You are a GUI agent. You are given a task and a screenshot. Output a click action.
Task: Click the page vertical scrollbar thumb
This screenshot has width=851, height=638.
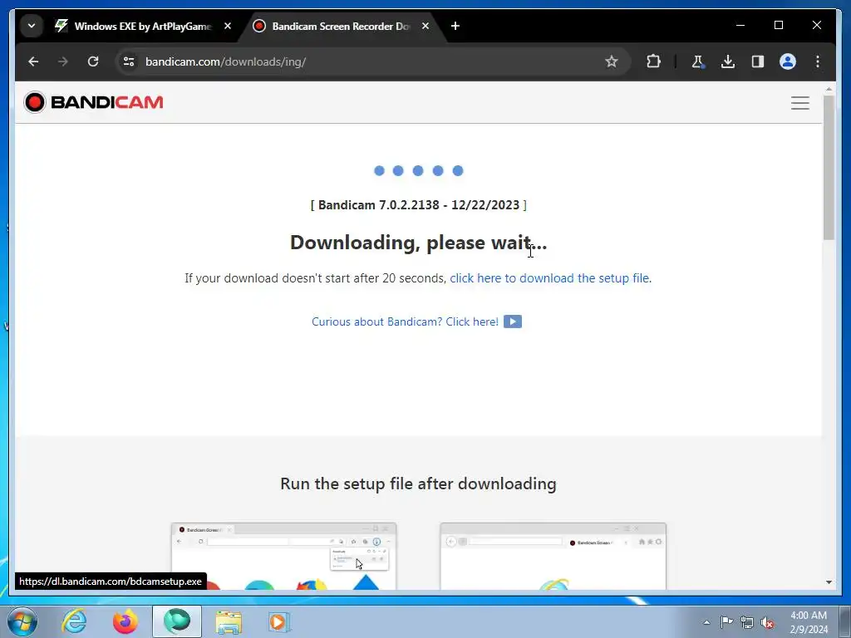pos(829,168)
